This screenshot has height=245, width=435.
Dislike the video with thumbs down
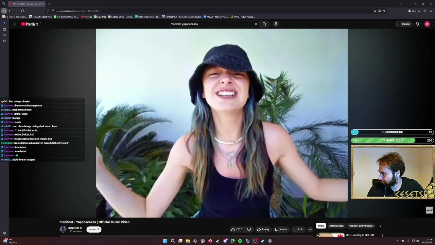(x=249, y=229)
